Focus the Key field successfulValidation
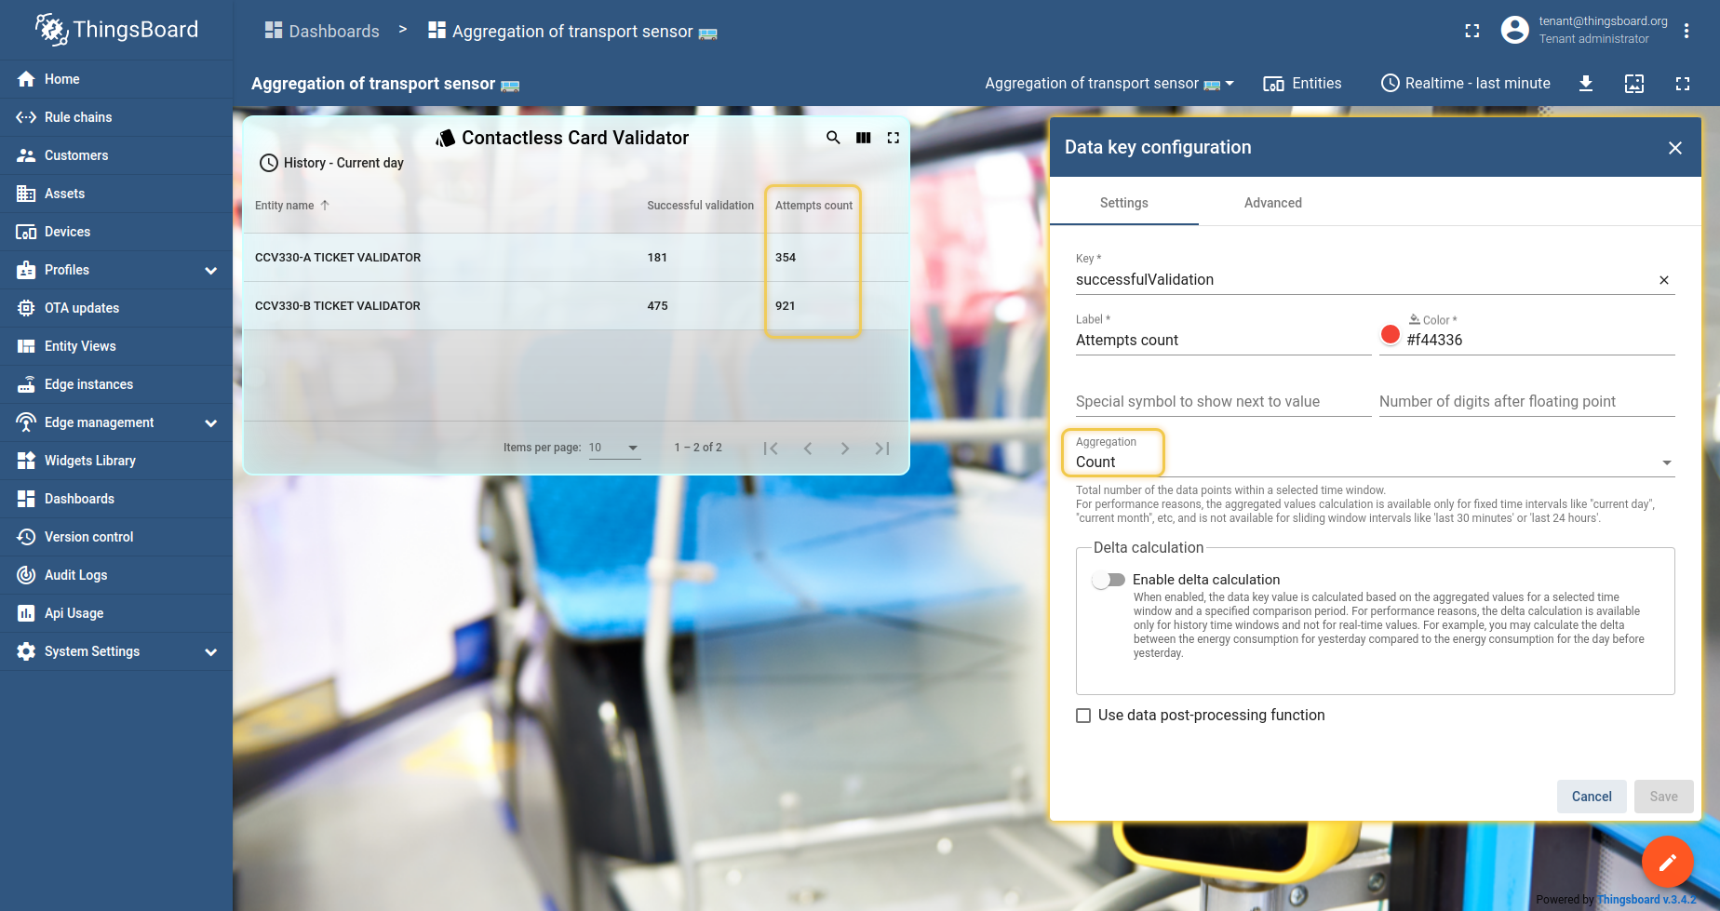Screen dimensions: 1720x911 (1364, 280)
